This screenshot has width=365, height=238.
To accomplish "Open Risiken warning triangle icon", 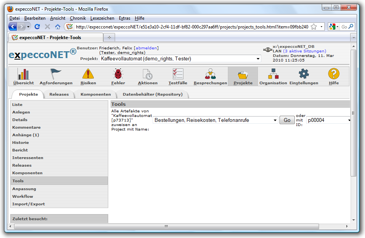I will coord(88,74).
